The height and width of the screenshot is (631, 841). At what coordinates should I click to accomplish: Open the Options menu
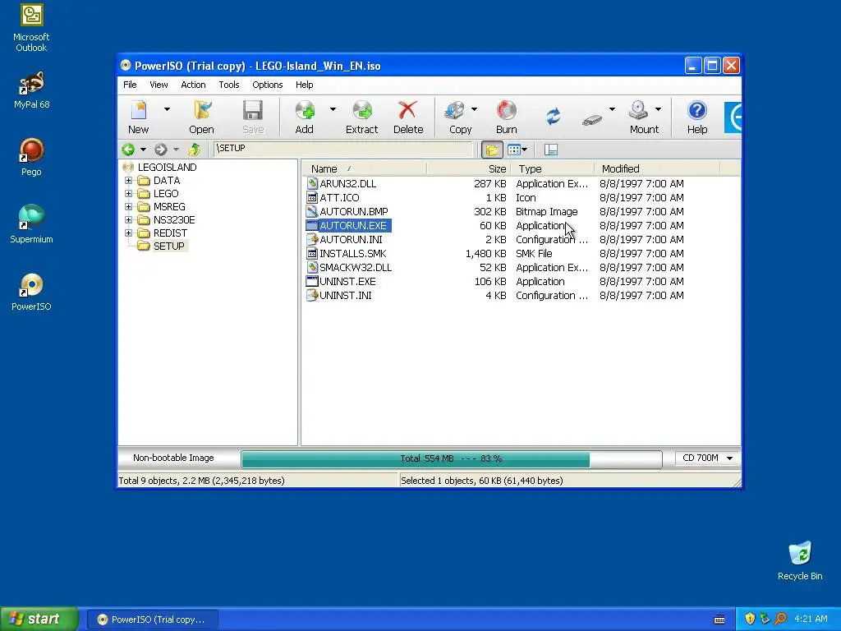coord(268,85)
